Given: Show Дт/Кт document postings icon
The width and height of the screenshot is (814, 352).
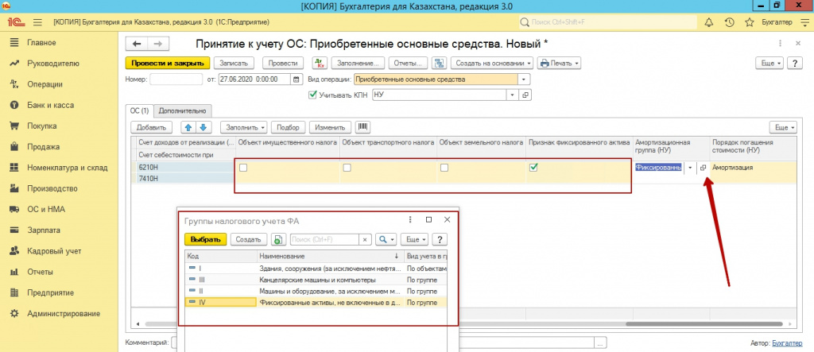Looking at the screenshot, I should pos(320,63).
